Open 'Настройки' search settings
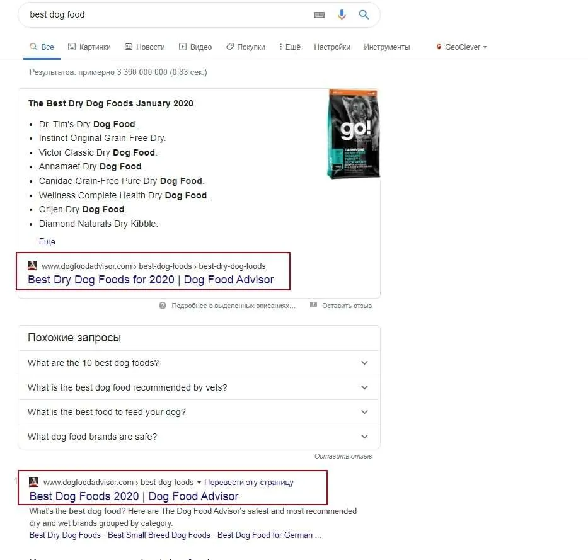 (332, 47)
